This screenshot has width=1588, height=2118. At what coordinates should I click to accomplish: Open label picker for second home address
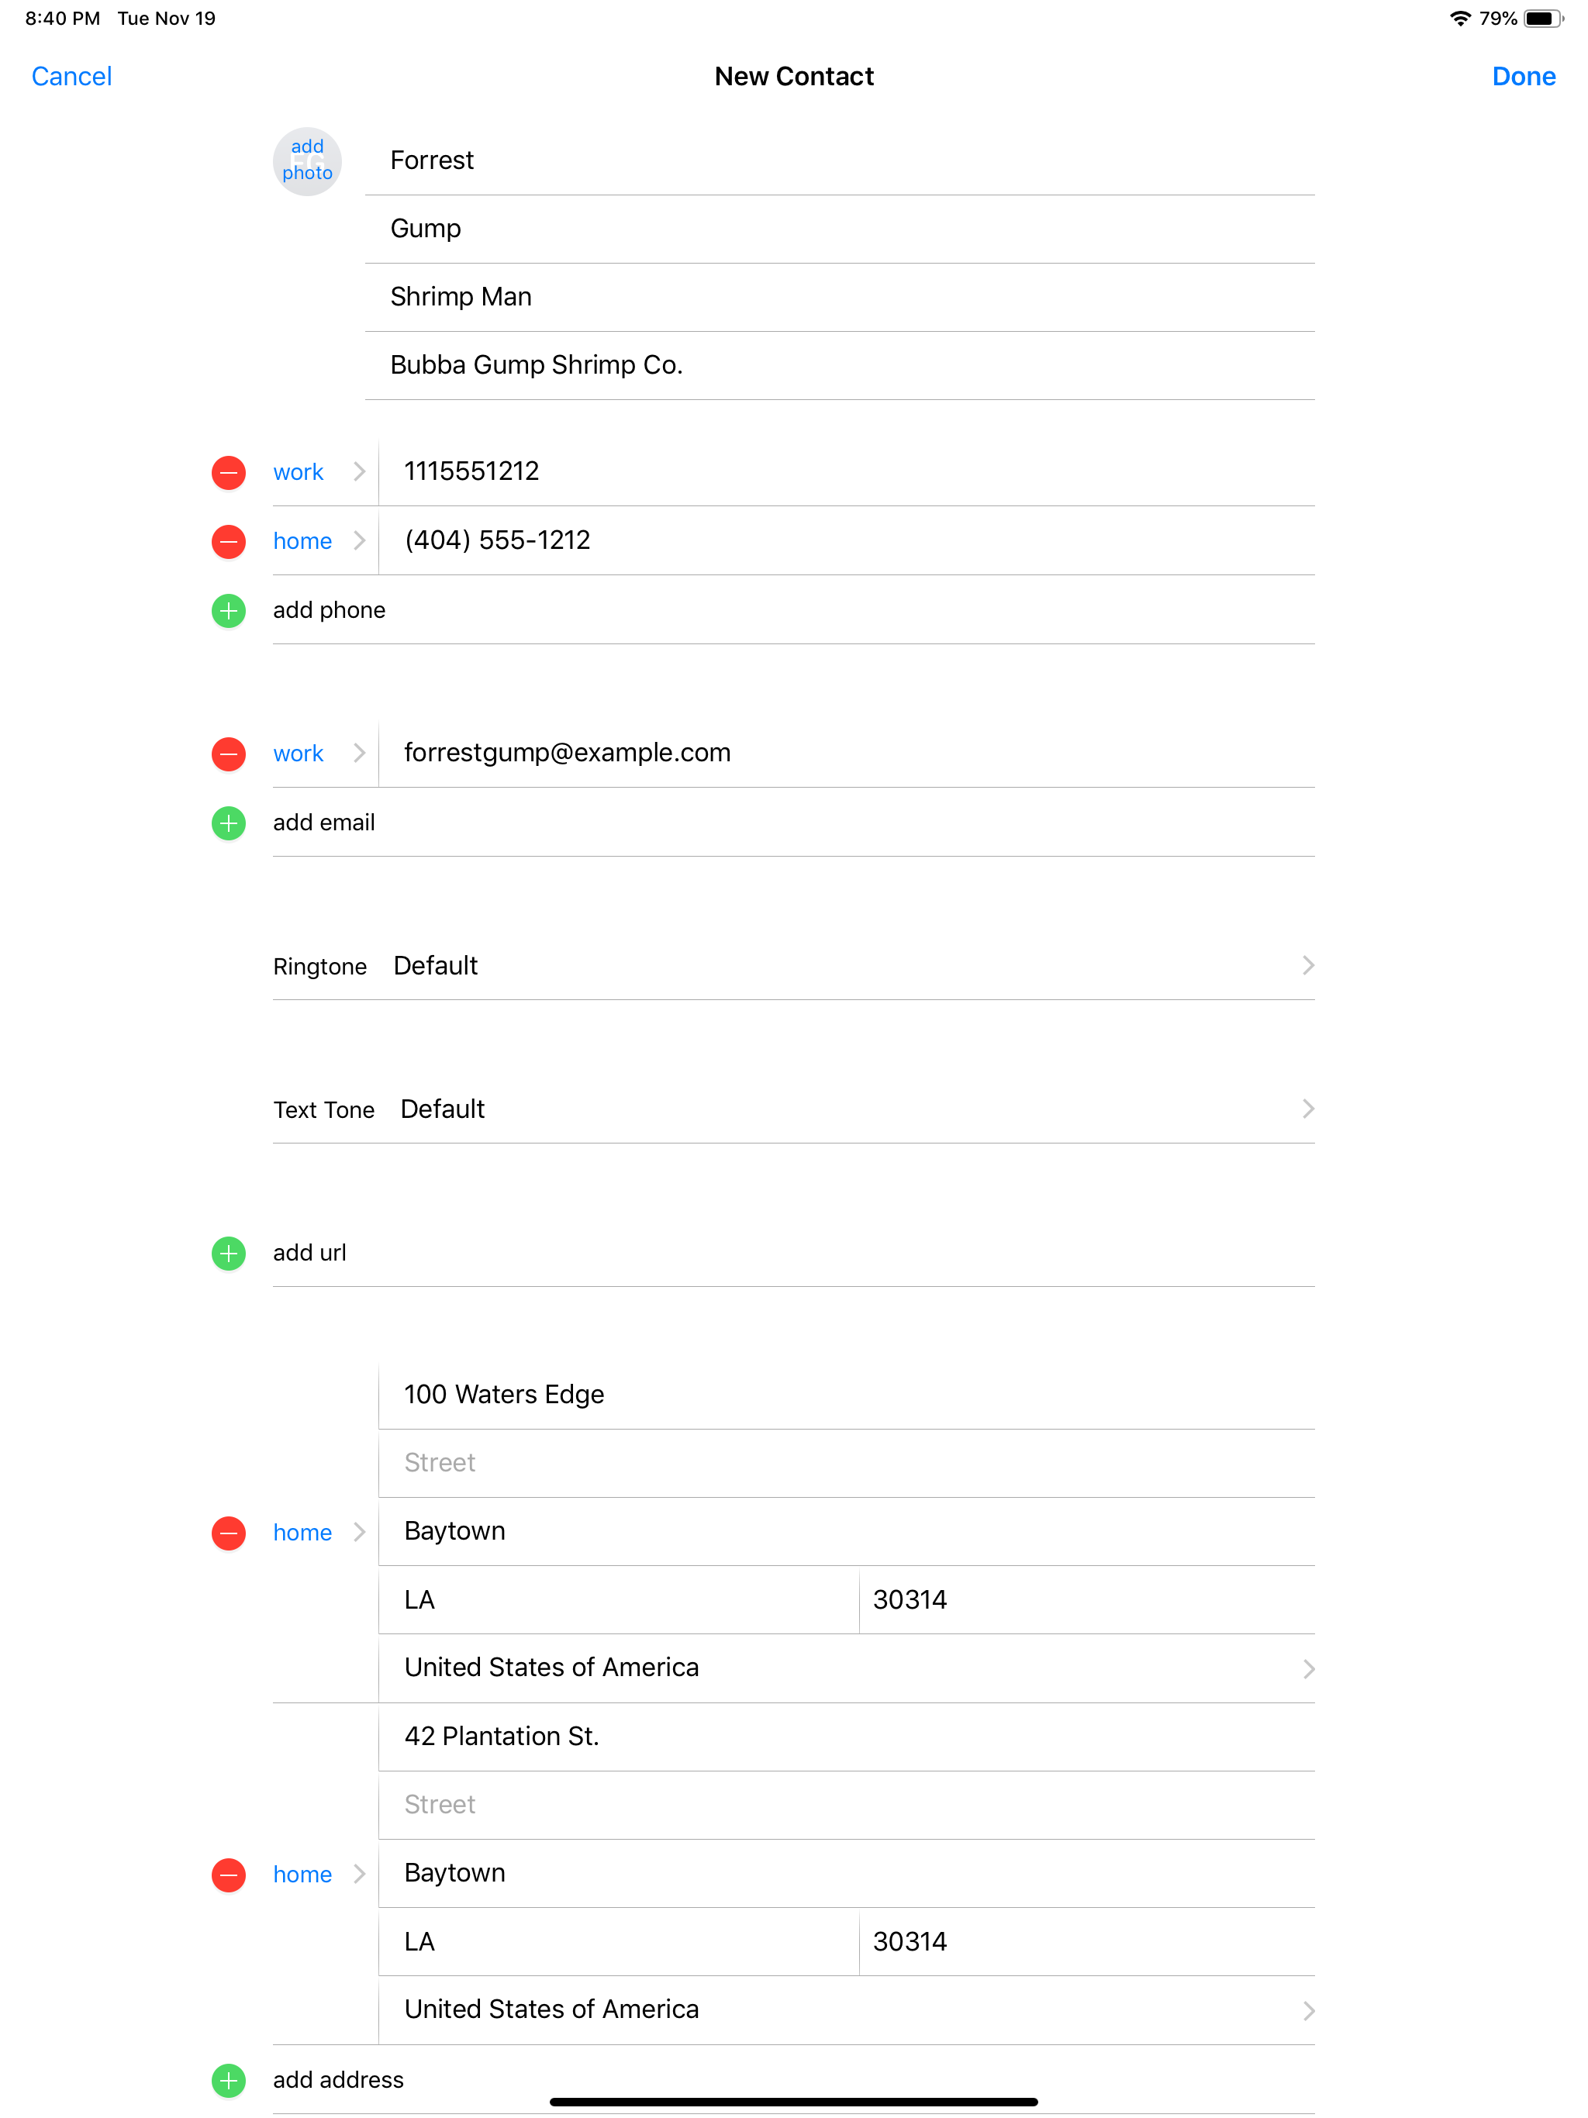(x=316, y=1875)
